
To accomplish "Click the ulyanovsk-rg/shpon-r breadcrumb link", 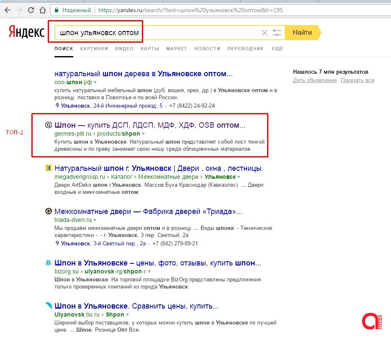I will point(115,271).
